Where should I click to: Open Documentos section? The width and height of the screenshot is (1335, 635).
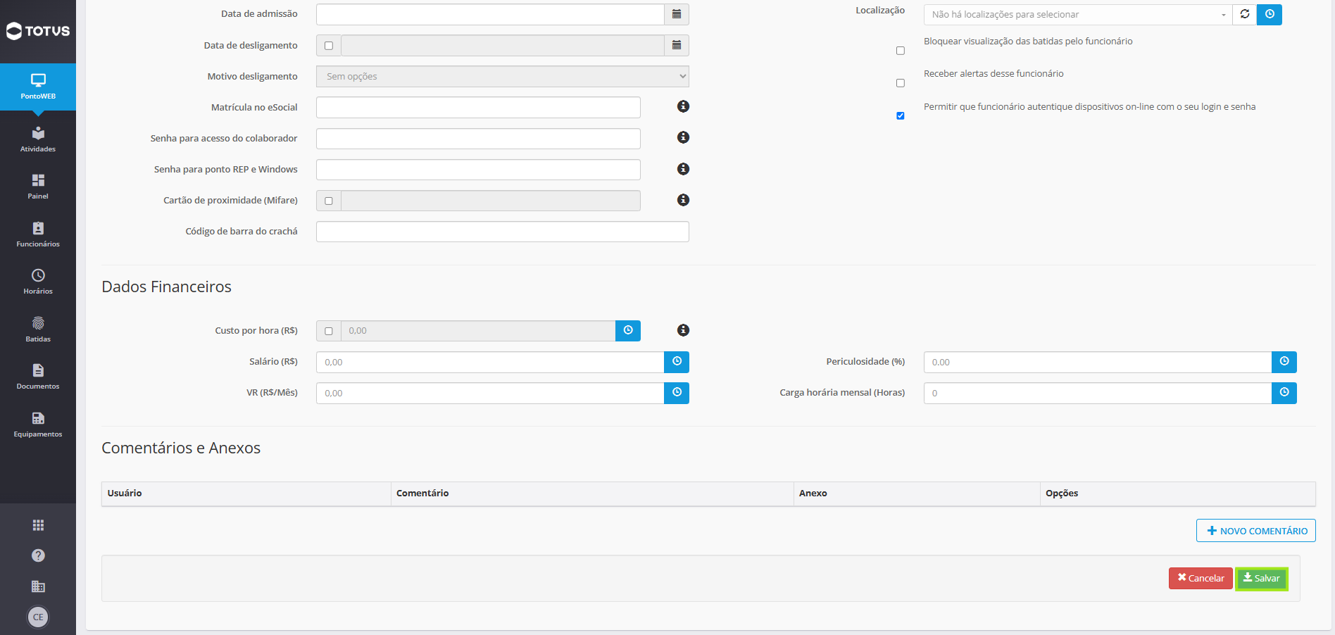[x=38, y=377]
